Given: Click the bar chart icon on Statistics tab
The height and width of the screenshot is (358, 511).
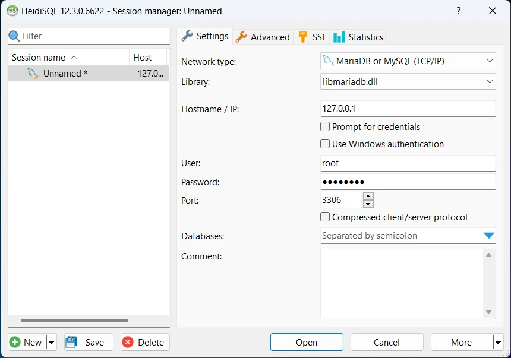Looking at the screenshot, I should tap(339, 37).
